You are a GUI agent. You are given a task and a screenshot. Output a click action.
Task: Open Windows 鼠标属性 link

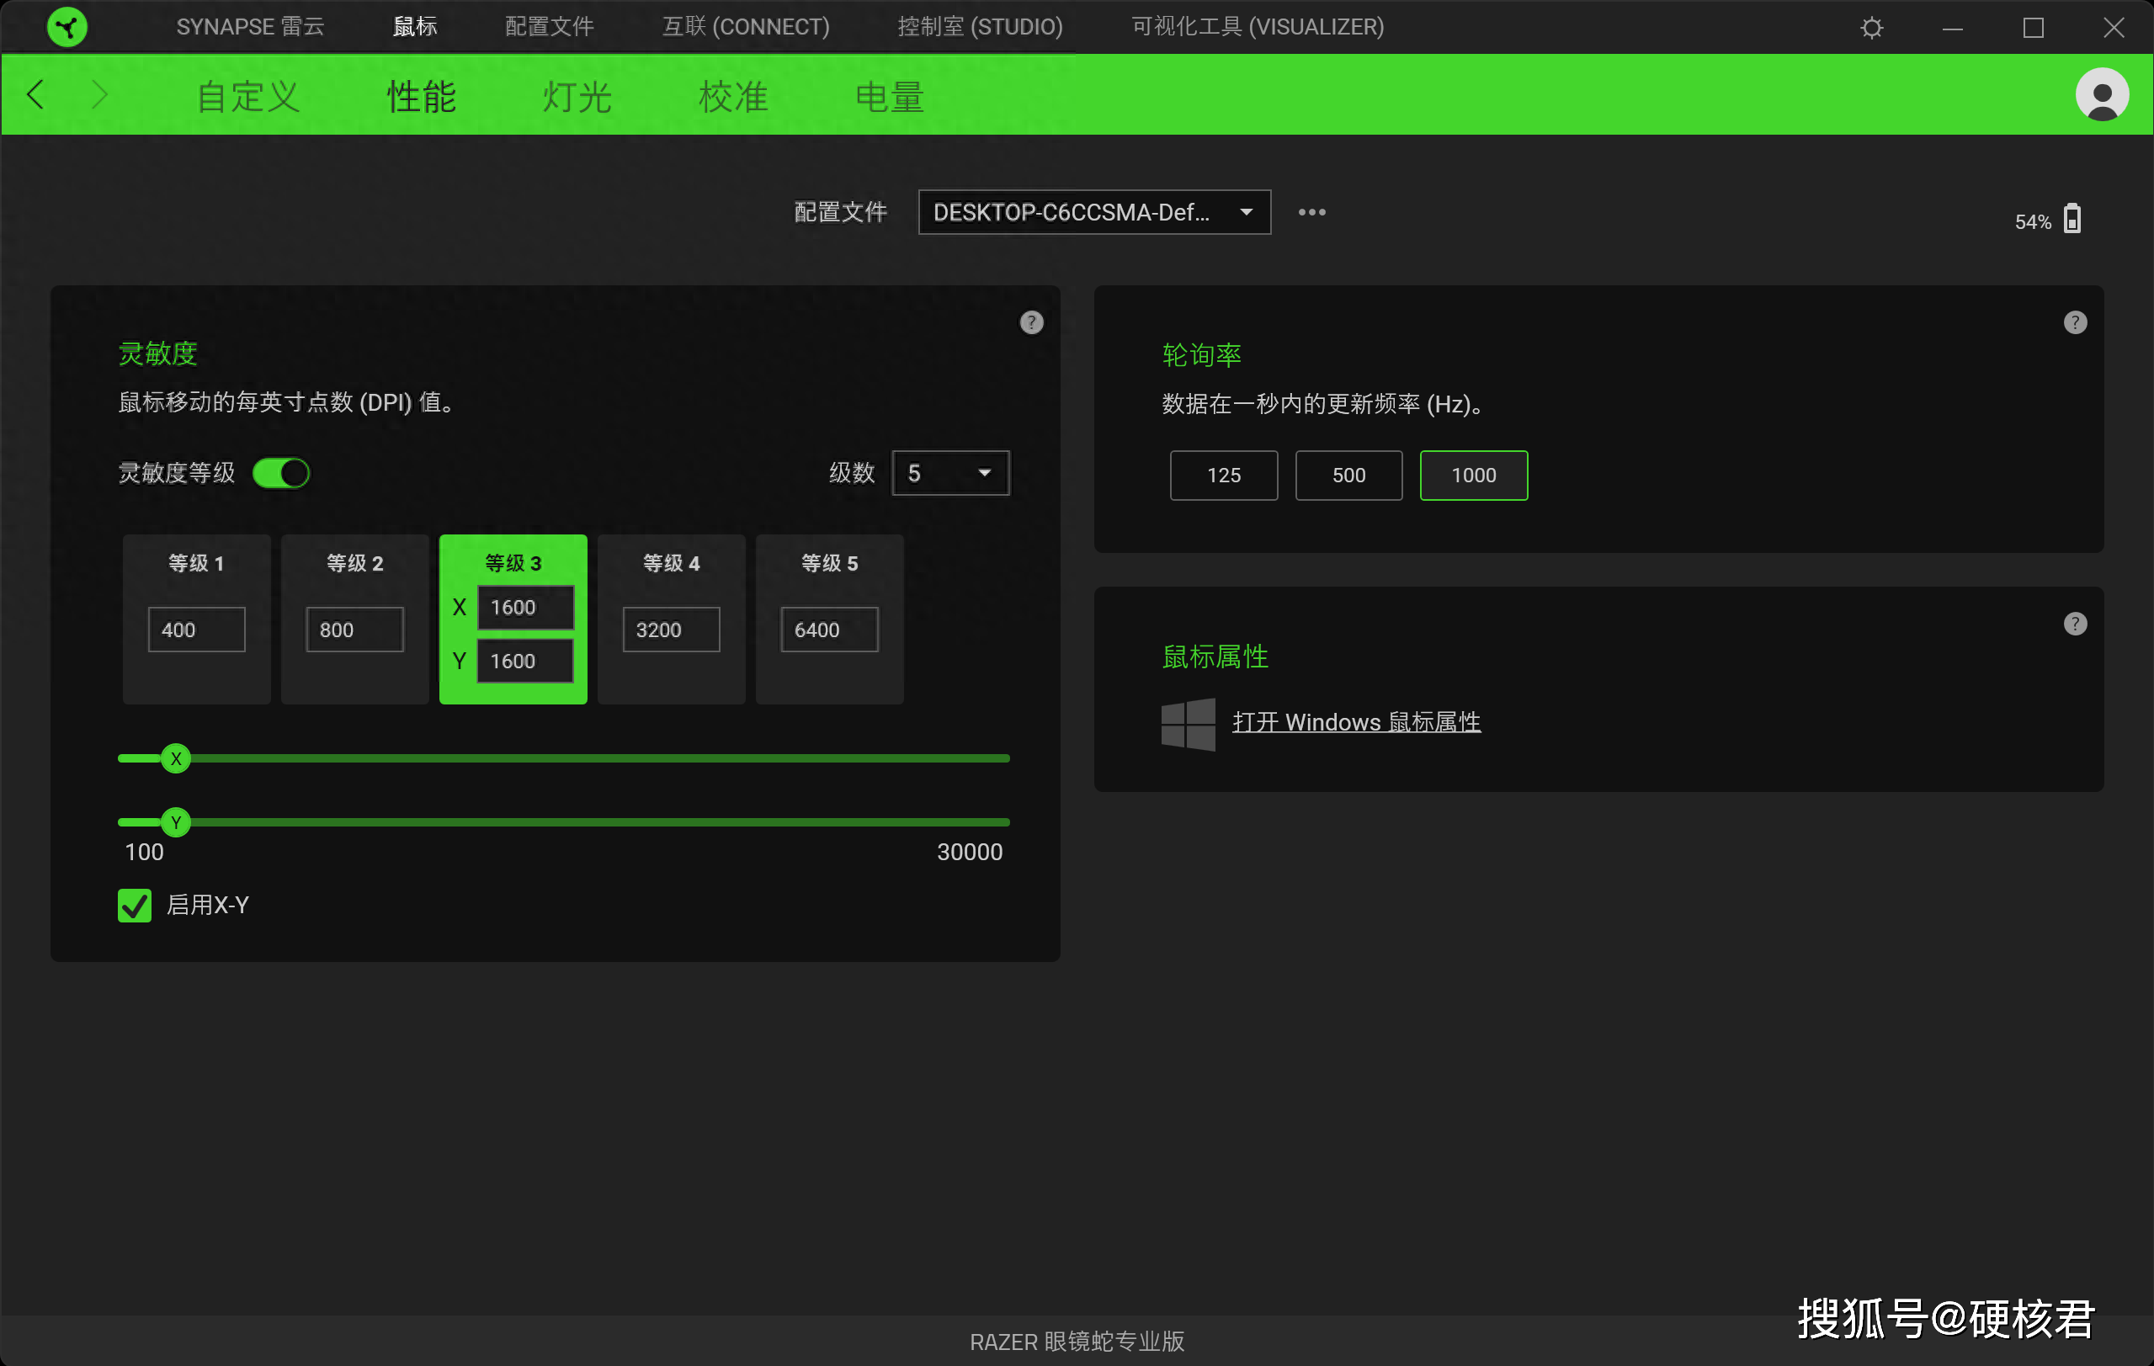[x=1356, y=723]
